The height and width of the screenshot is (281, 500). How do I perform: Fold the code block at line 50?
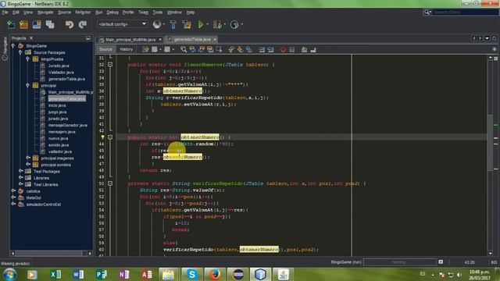coord(110,183)
